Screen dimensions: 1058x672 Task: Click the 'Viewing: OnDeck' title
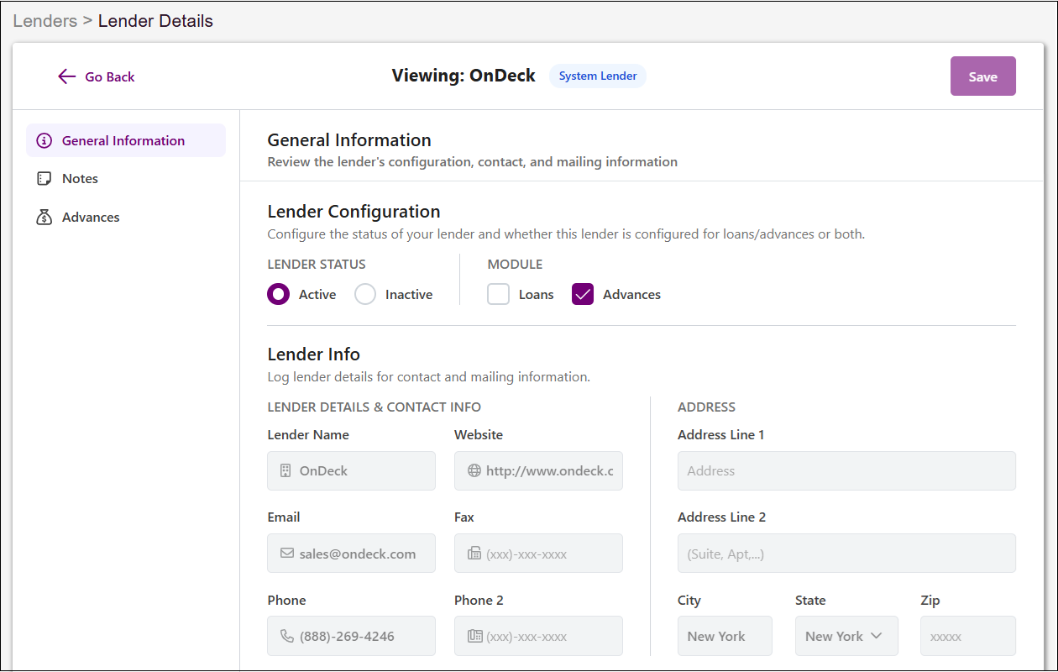pos(464,76)
